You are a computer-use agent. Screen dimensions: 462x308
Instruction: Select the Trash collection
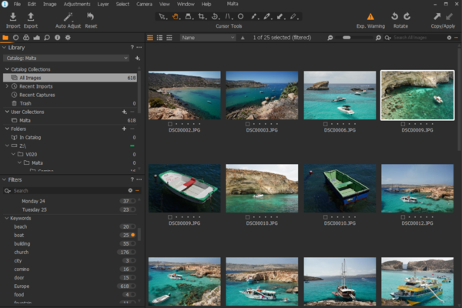pyautogui.click(x=25, y=102)
